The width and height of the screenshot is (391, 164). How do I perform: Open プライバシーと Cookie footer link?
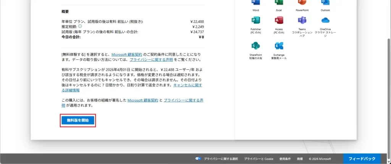pos(259,159)
